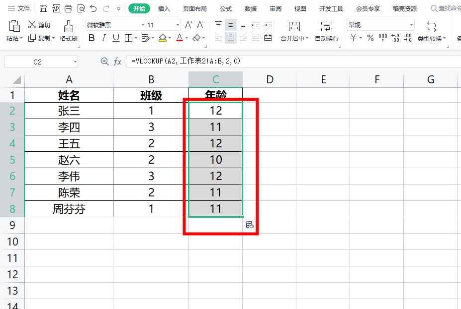The width and height of the screenshot is (461, 309).
Task: Click the Paste (粘贴) button
Action: 12,30
